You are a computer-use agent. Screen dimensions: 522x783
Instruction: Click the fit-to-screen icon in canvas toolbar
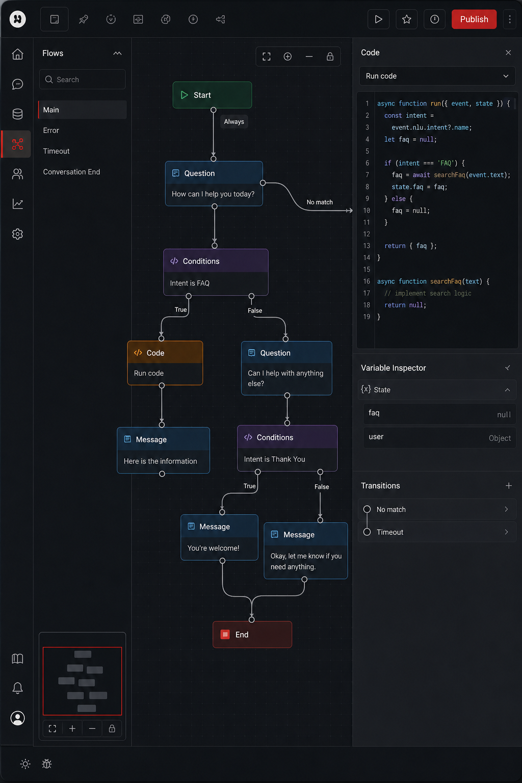click(x=267, y=57)
